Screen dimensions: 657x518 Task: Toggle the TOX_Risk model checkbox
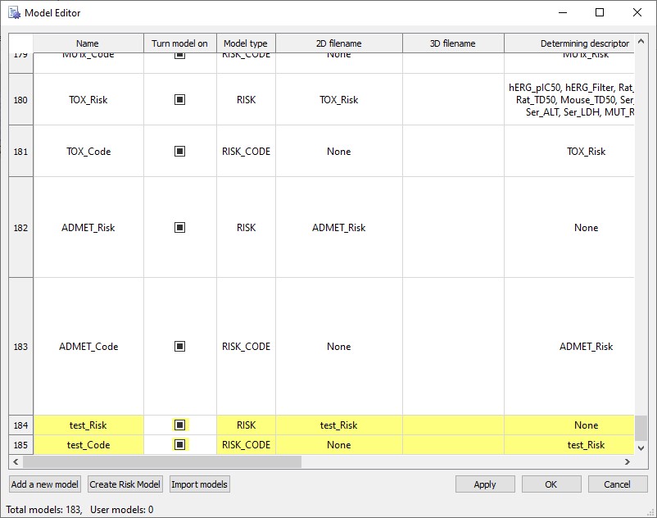coord(179,100)
